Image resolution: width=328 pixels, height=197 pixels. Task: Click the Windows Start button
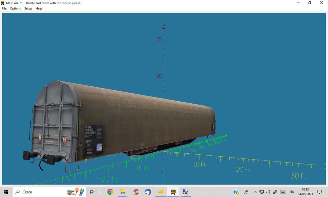point(6,192)
